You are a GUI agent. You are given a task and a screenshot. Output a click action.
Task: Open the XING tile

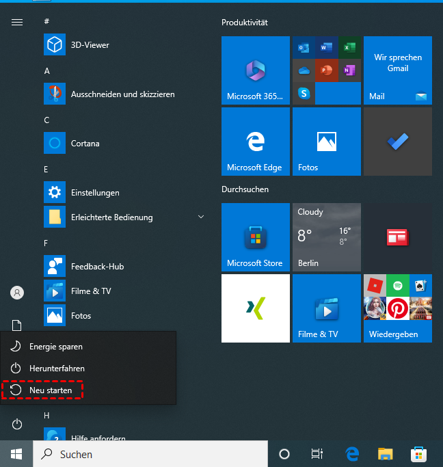255,308
